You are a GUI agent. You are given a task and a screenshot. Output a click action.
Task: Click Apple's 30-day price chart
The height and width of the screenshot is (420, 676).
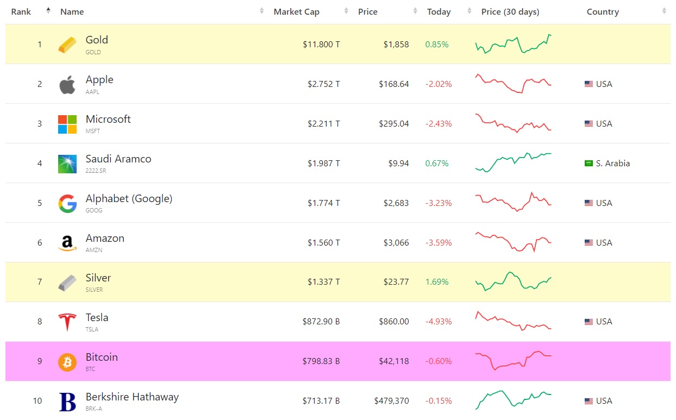pyautogui.click(x=513, y=84)
